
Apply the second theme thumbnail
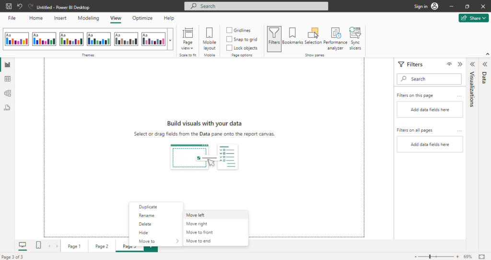coord(44,39)
